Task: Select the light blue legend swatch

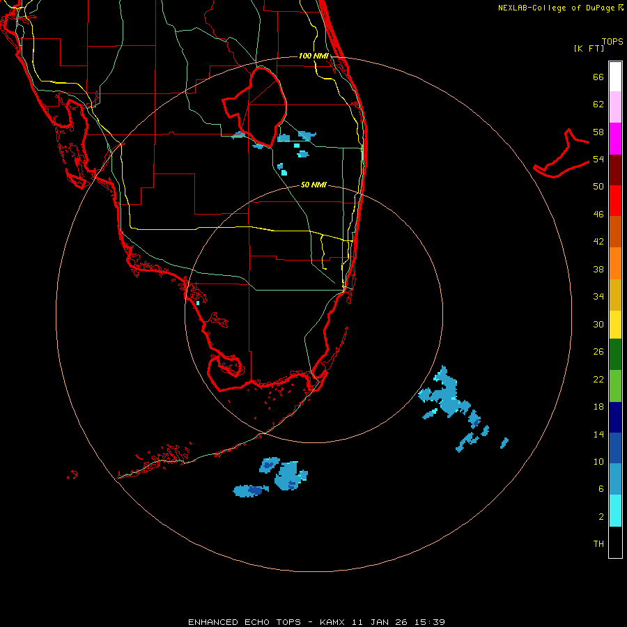Action: coord(615,479)
